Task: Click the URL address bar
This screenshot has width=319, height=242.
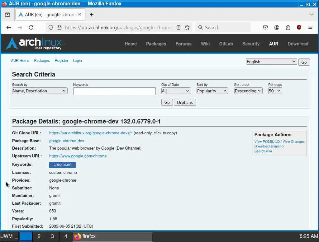Action: [x=118, y=27]
